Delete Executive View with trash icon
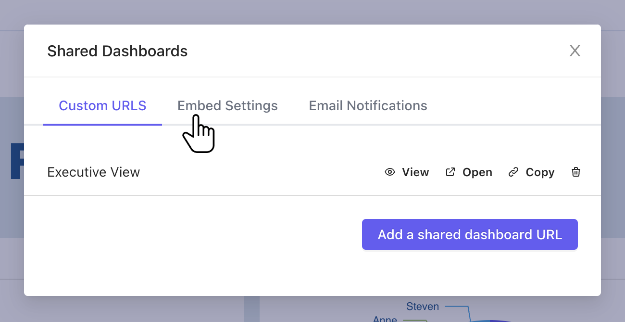Screen dimensions: 625x322 pos(576,172)
